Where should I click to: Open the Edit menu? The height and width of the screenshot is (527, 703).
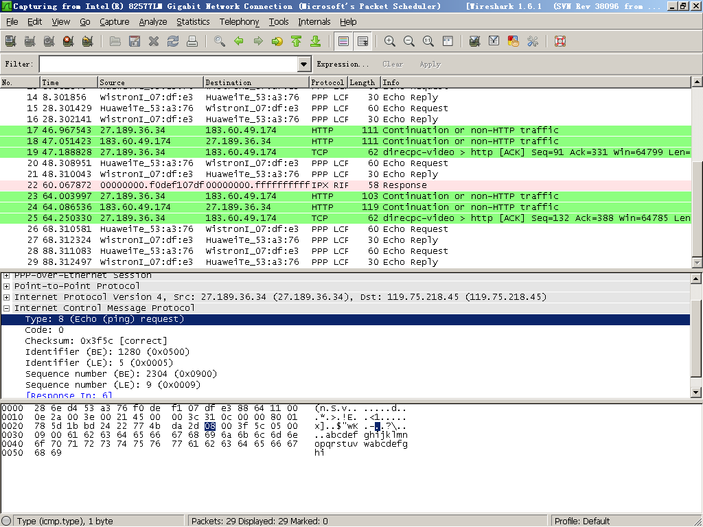click(x=34, y=21)
